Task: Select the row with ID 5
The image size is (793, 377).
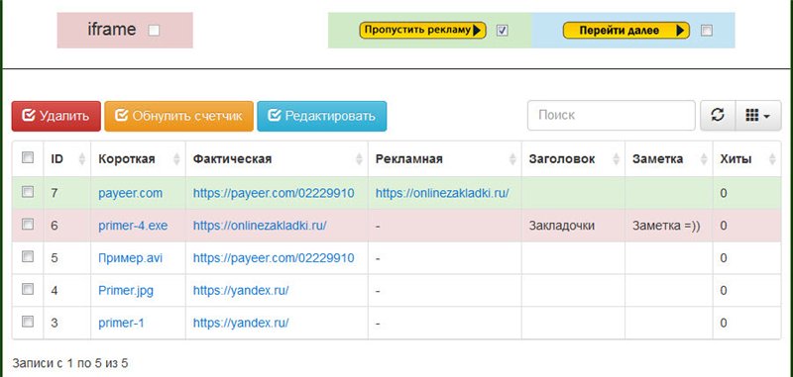Action: (x=28, y=257)
